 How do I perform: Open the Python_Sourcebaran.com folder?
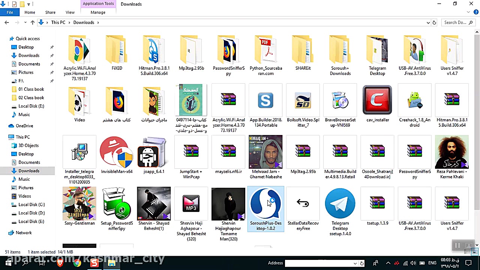click(266, 55)
